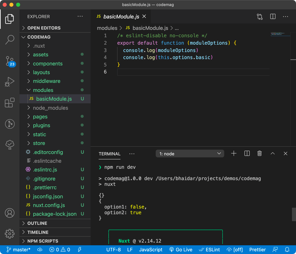Expand the middleware folder
This screenshot has height=254, width=296.
pos(55,81)
